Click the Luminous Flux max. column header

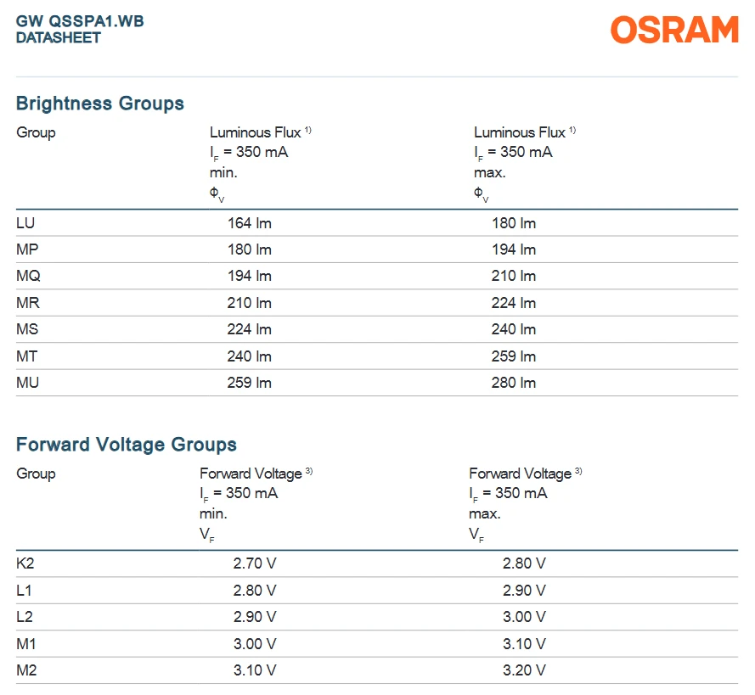pyautogui.click(x=525, y=163)
